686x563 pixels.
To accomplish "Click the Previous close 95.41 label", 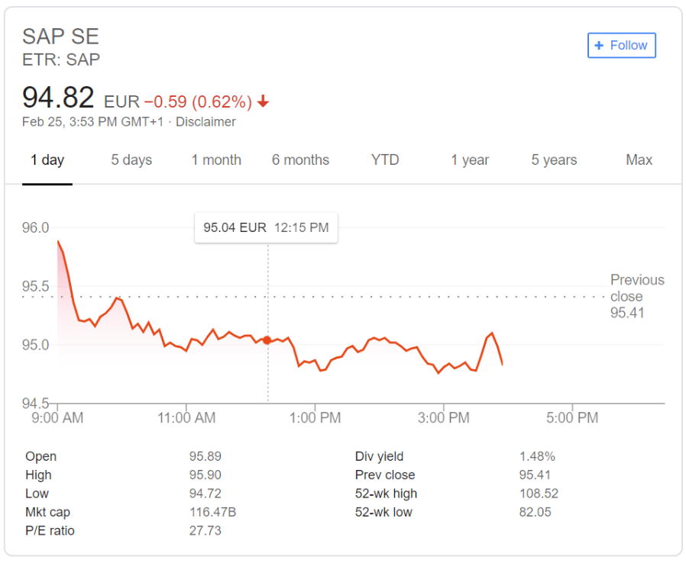I will [637, 296].
